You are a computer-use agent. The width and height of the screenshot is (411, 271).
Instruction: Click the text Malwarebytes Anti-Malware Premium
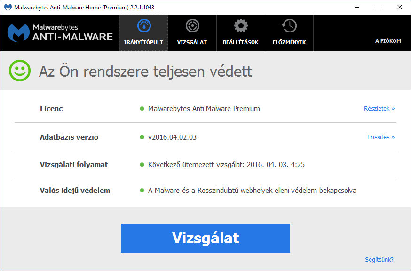[x=204, y=109]
